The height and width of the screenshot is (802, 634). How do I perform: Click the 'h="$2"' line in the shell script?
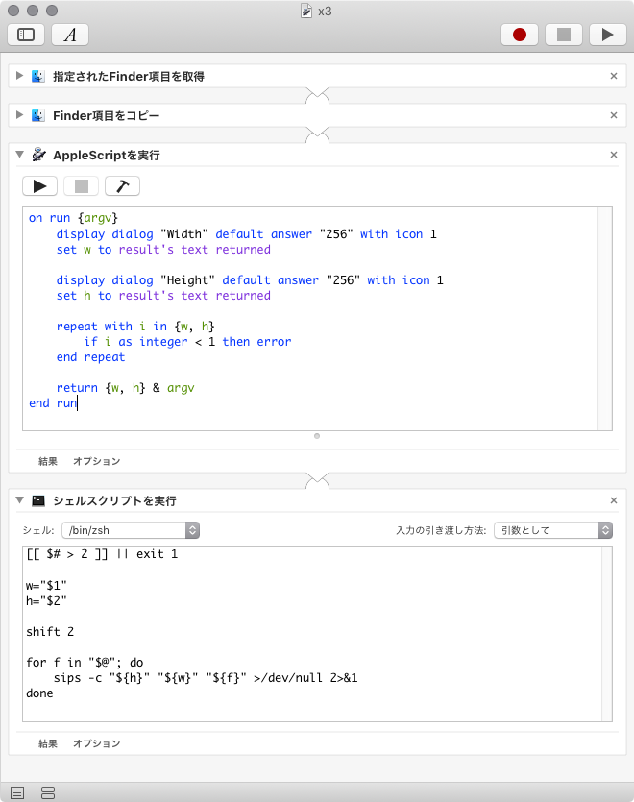pos(46,600)
